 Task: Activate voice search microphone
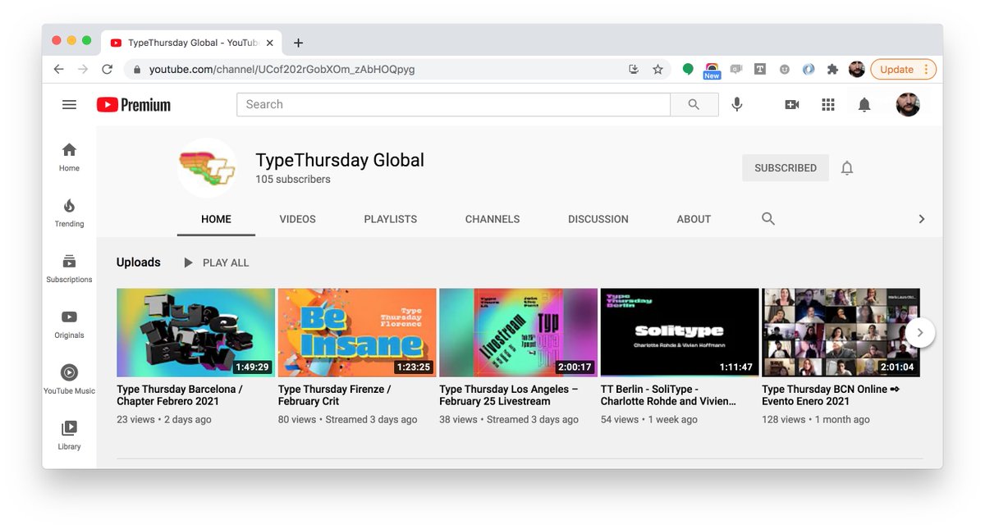click(737, 104)
